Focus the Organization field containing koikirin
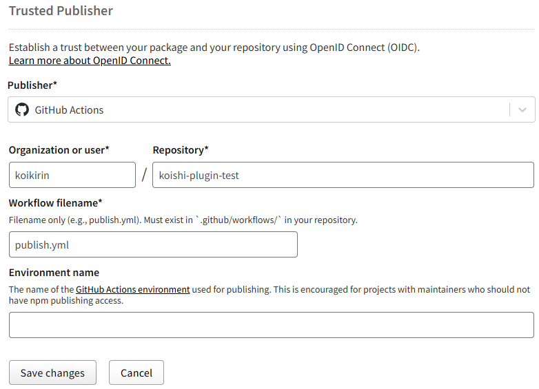The height and width of the screenshot is (389, 539). 72,175
